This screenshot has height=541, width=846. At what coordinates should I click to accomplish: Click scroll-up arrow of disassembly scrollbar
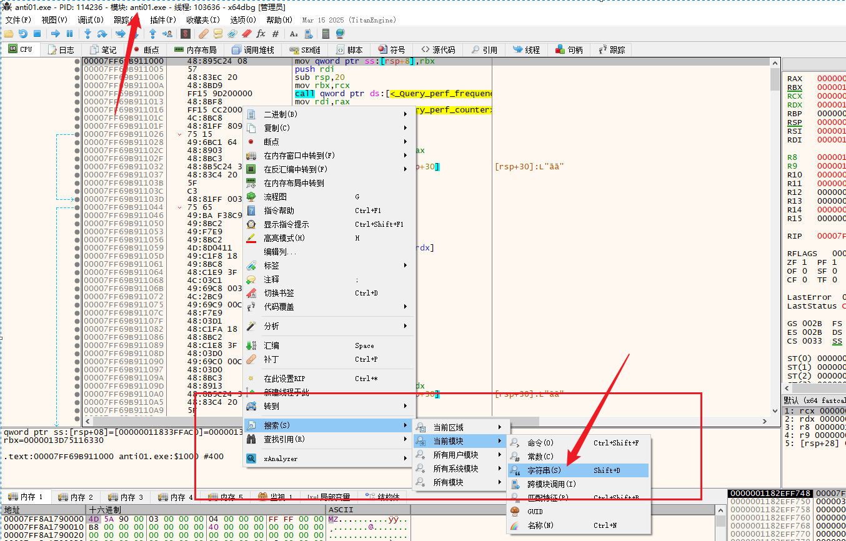click(775, 63)
